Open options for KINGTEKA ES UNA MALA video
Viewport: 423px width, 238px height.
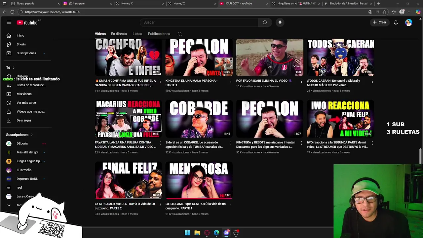click(231, 81)
